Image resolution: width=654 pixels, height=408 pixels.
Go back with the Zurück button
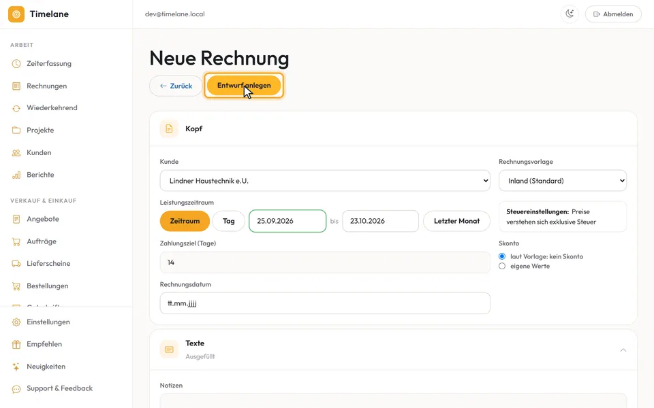tap(176, 86)
